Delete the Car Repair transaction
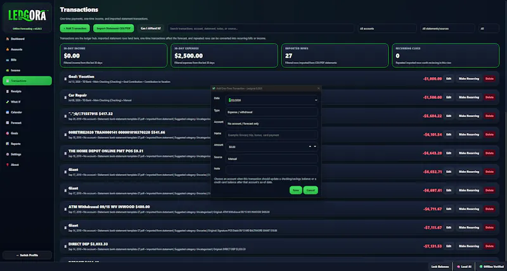Screen dimensions: 507x271 pyautogui.click(x=489, y=98)
